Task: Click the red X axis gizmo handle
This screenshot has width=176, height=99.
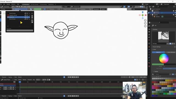Action: [146, 15]
